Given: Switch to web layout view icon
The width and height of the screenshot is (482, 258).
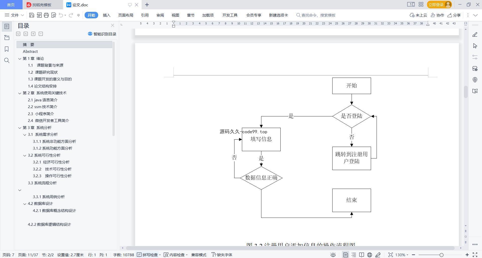Looking at the screenshot, I should click(370, 255).
